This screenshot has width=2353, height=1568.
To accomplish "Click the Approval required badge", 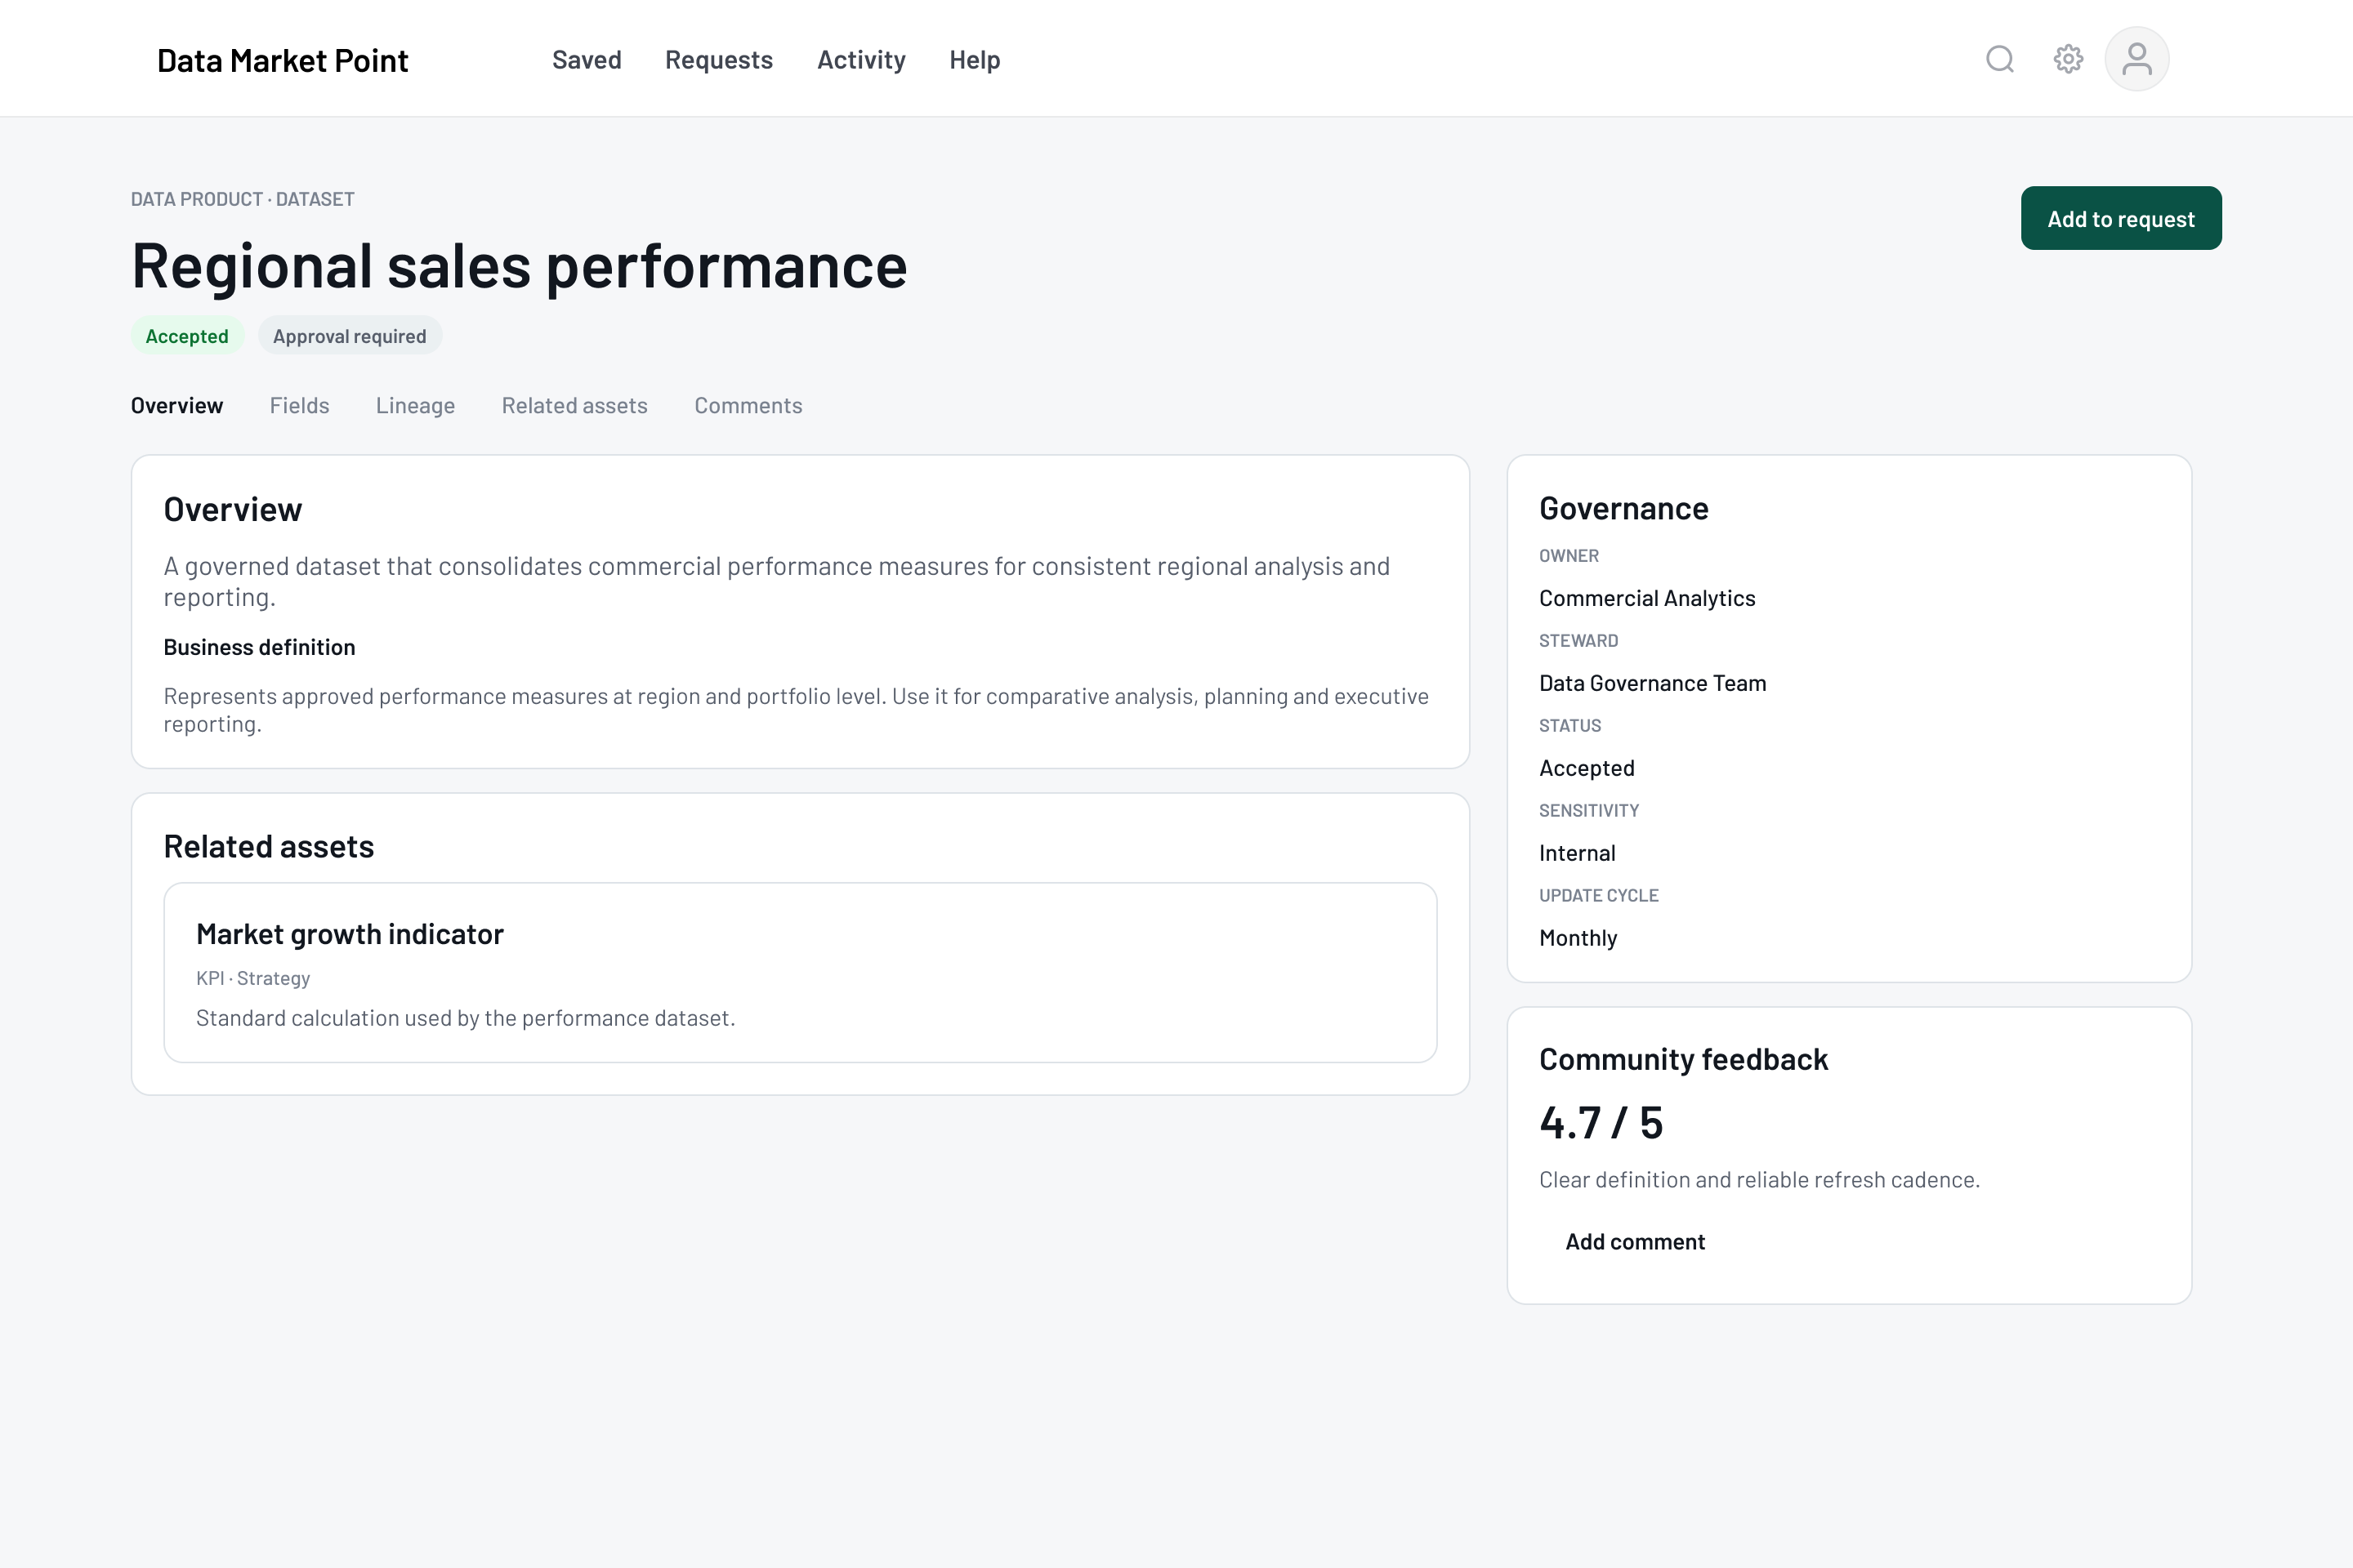I will pos(349,336).
